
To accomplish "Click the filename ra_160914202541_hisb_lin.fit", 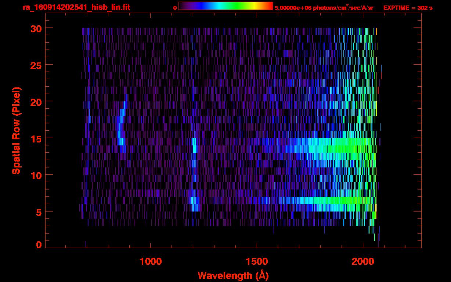I will [76, 7].
